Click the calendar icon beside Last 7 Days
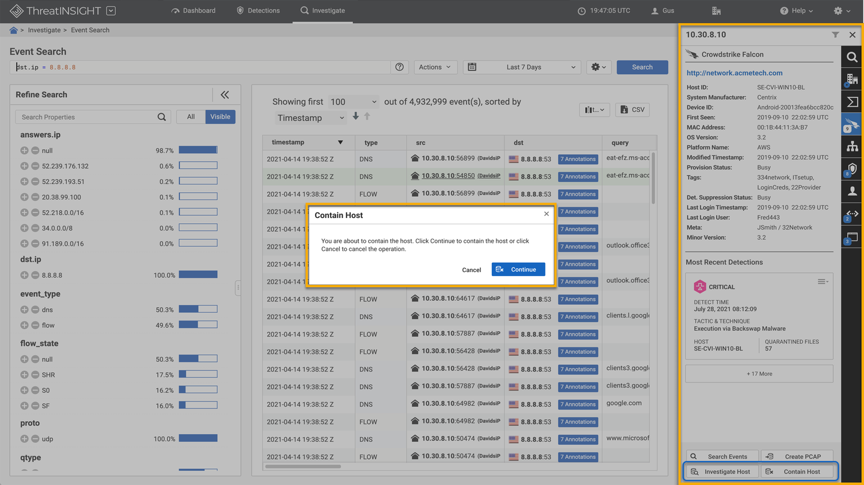Image resolution: width=864 pixels, height=485 pixels. point(472,67)
